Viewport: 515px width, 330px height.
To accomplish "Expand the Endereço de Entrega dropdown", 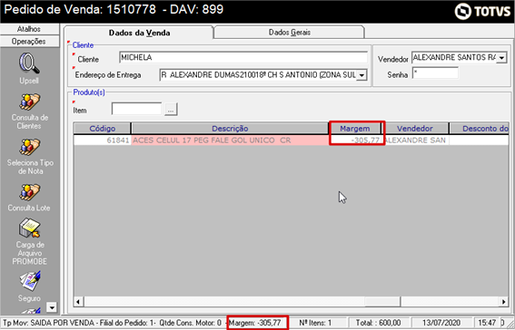I will point(361,75).
